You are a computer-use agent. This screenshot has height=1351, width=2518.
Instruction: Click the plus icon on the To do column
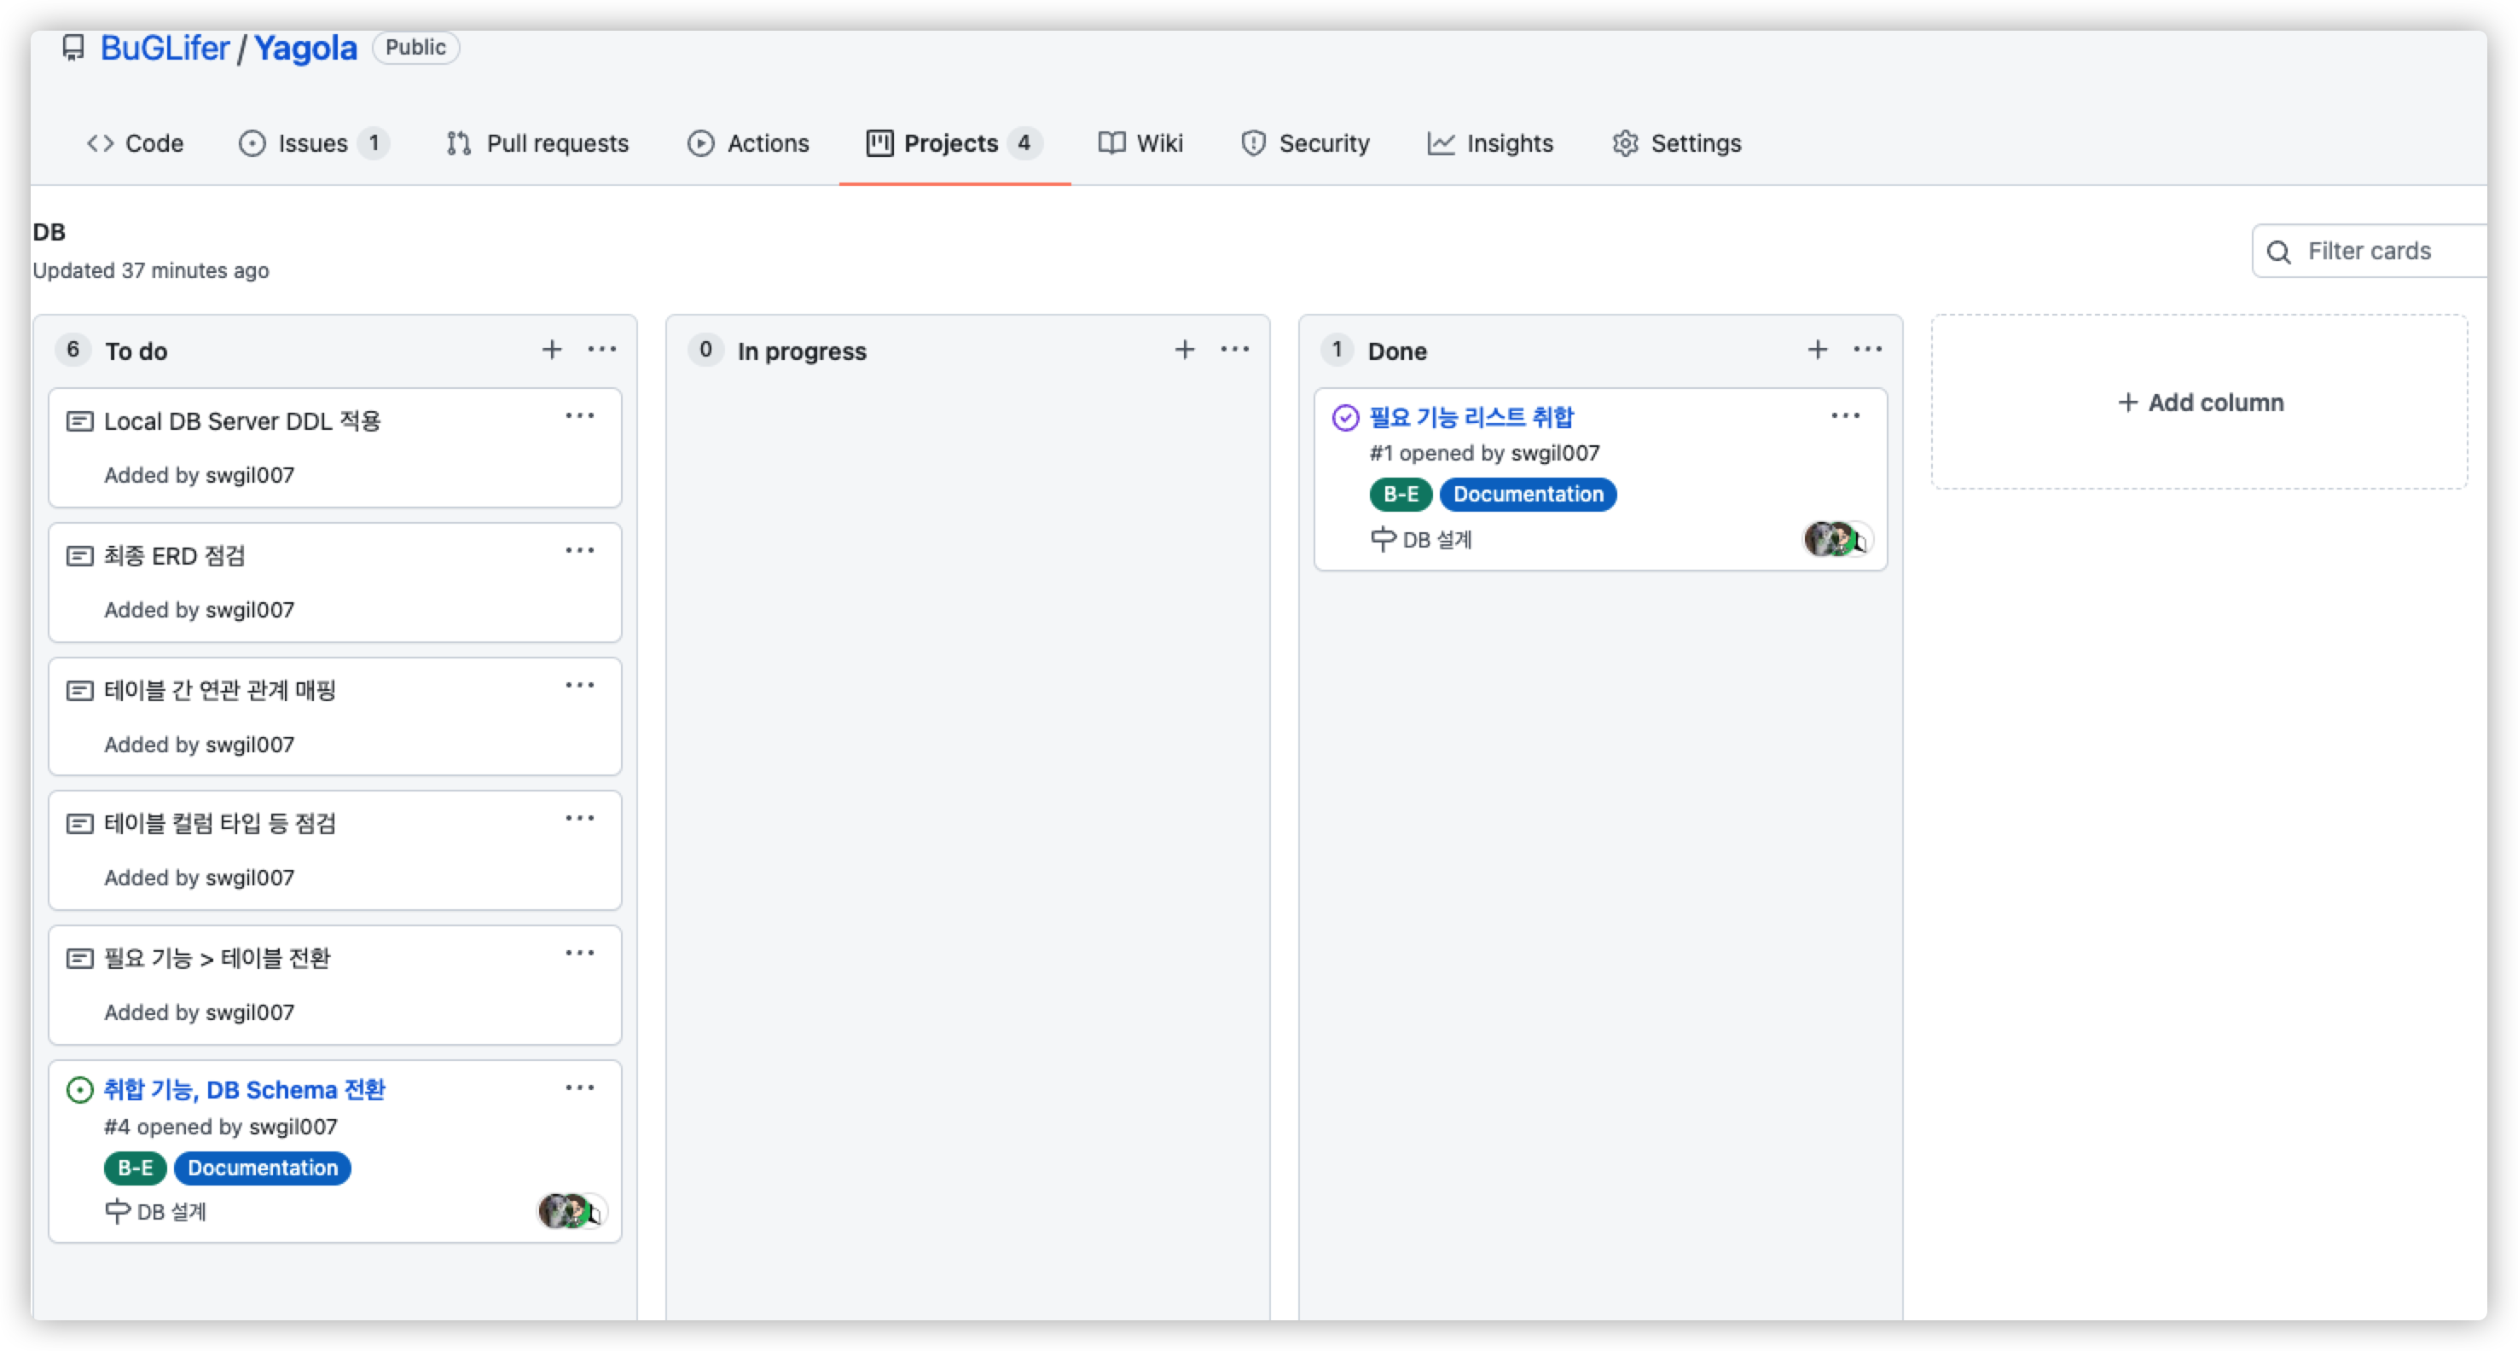[551, 349]
